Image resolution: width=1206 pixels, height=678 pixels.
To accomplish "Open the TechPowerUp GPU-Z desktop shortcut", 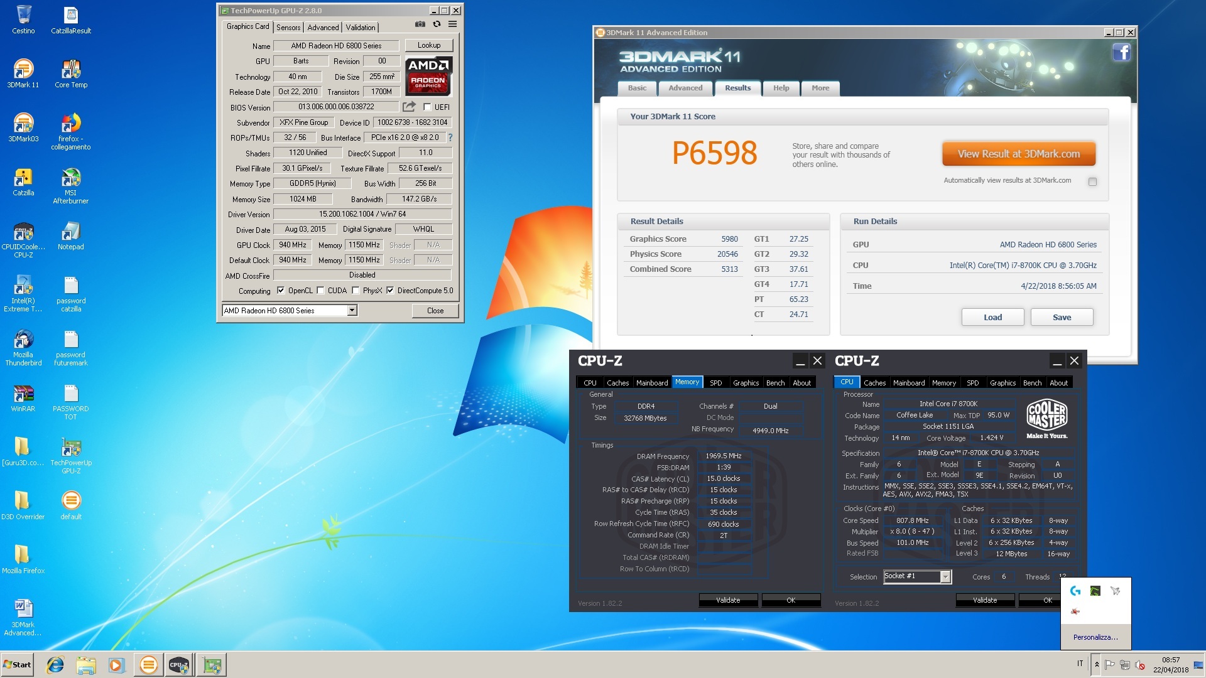I will [x=71, y=455].
